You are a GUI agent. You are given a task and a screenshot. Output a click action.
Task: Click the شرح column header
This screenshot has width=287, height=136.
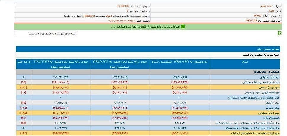coord(244,62)
